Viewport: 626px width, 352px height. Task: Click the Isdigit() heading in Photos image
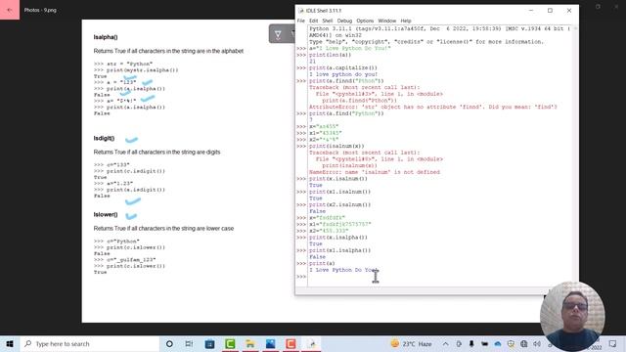[104, 138]
